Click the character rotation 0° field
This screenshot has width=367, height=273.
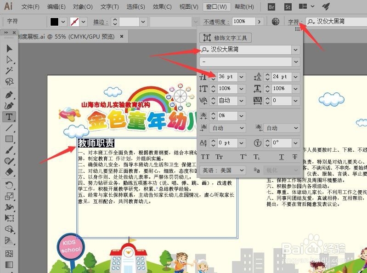[x=282, y=143]
